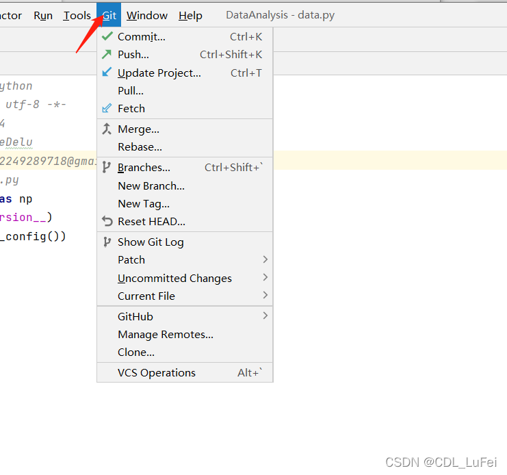Open the Run menu

pos(43,15)
